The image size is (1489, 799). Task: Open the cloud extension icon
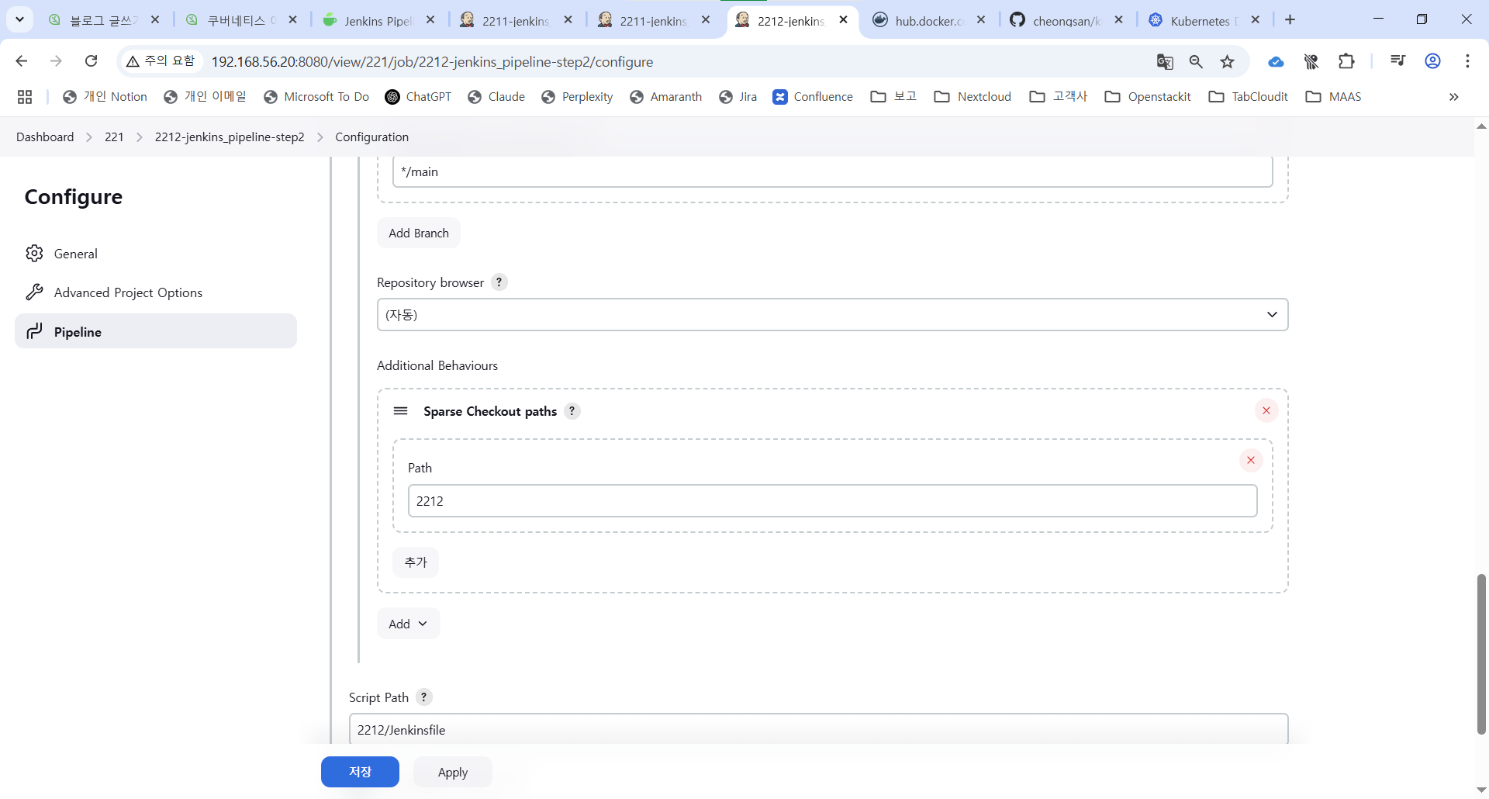click(x=1276, y=62)
